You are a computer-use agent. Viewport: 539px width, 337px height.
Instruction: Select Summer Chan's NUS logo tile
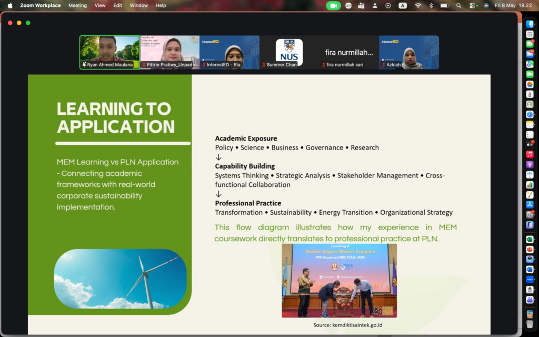289,52
